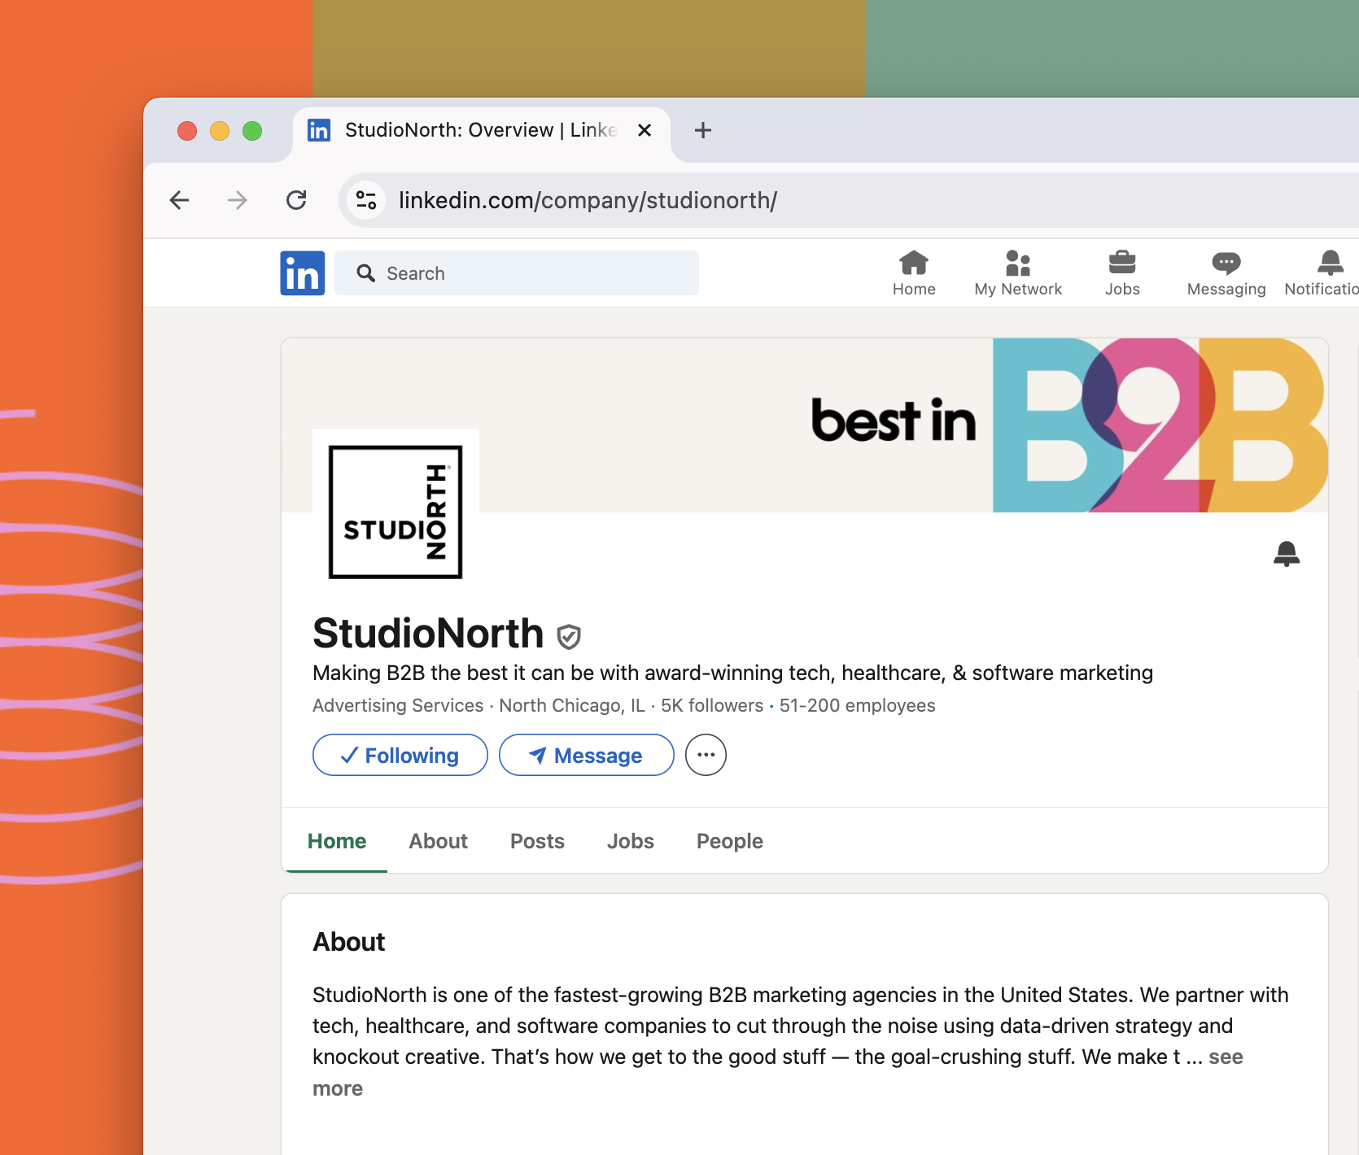
Task: Click the StudioNorth company name heading
Action: (428, 633)
